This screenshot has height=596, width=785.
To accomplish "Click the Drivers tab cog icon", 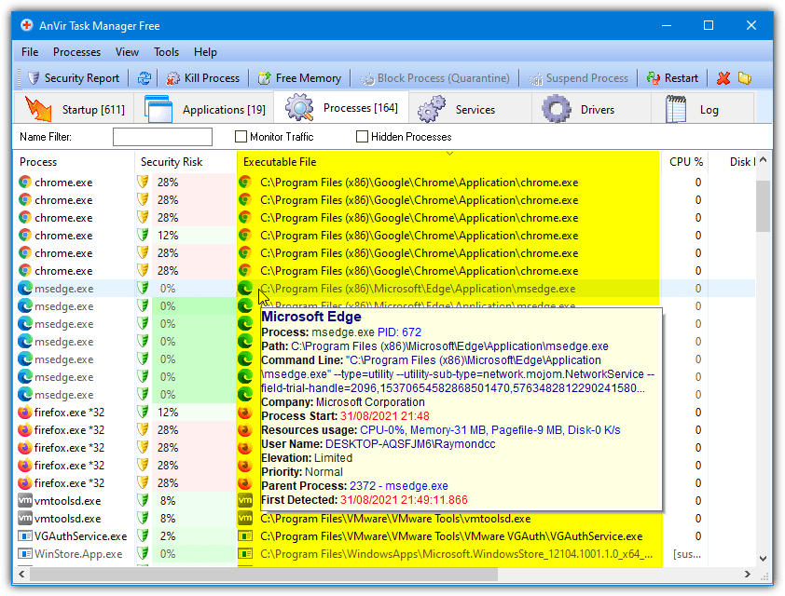I will pyautogui.click(x=557, y=109).
